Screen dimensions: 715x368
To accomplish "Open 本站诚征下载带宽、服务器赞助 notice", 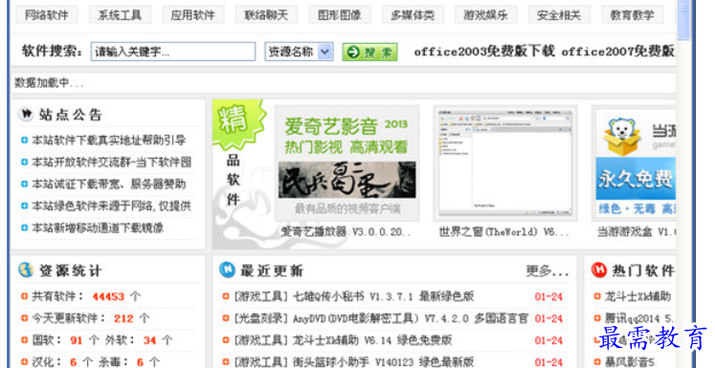I will pyautogui.click(x=109, y=184).
